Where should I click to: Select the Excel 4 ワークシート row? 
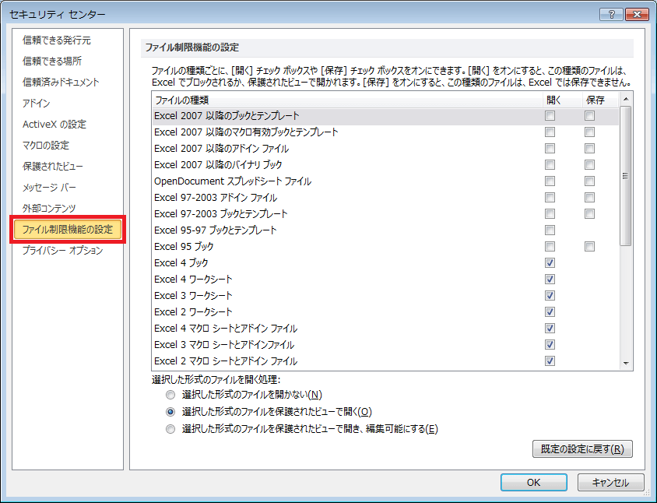pos(385,280)
